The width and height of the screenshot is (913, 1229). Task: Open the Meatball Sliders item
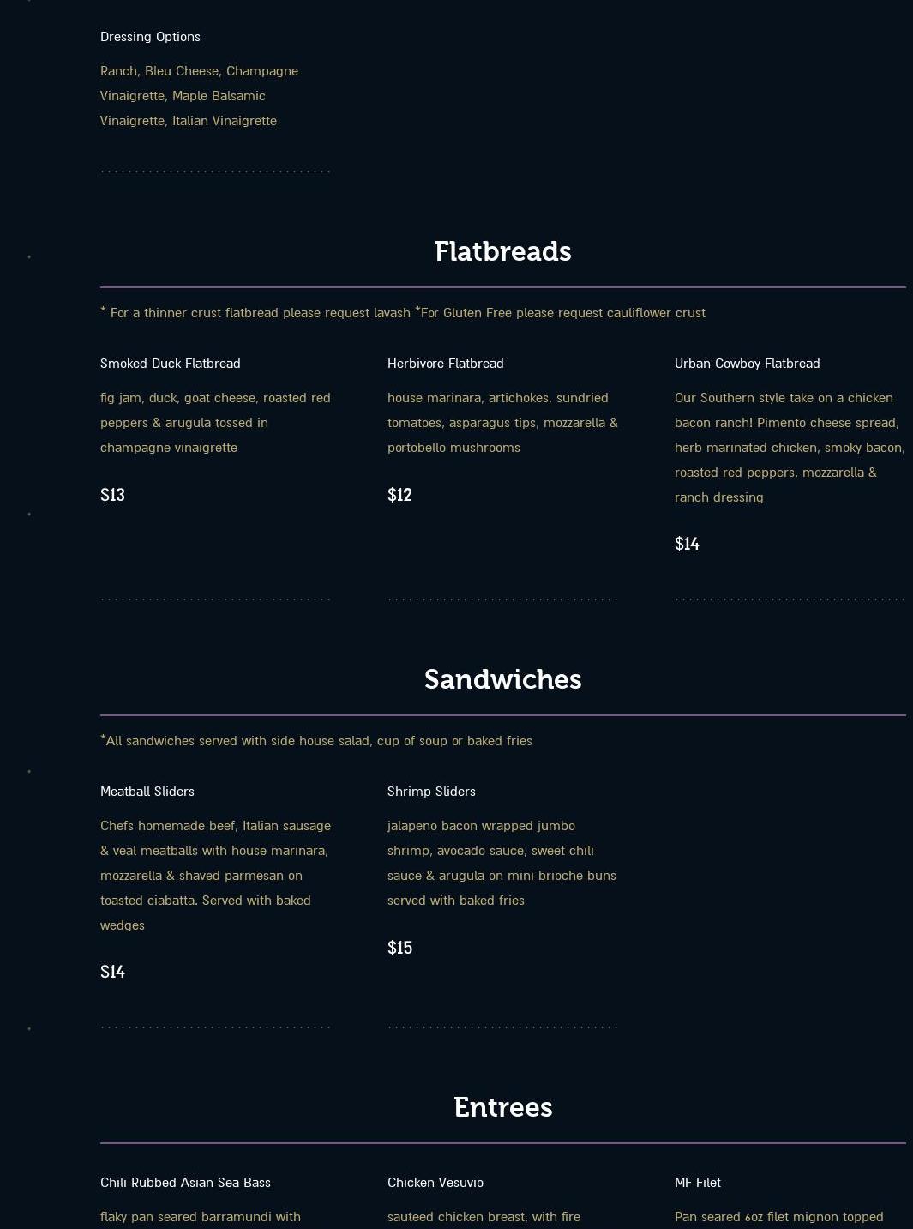(147, 792)
